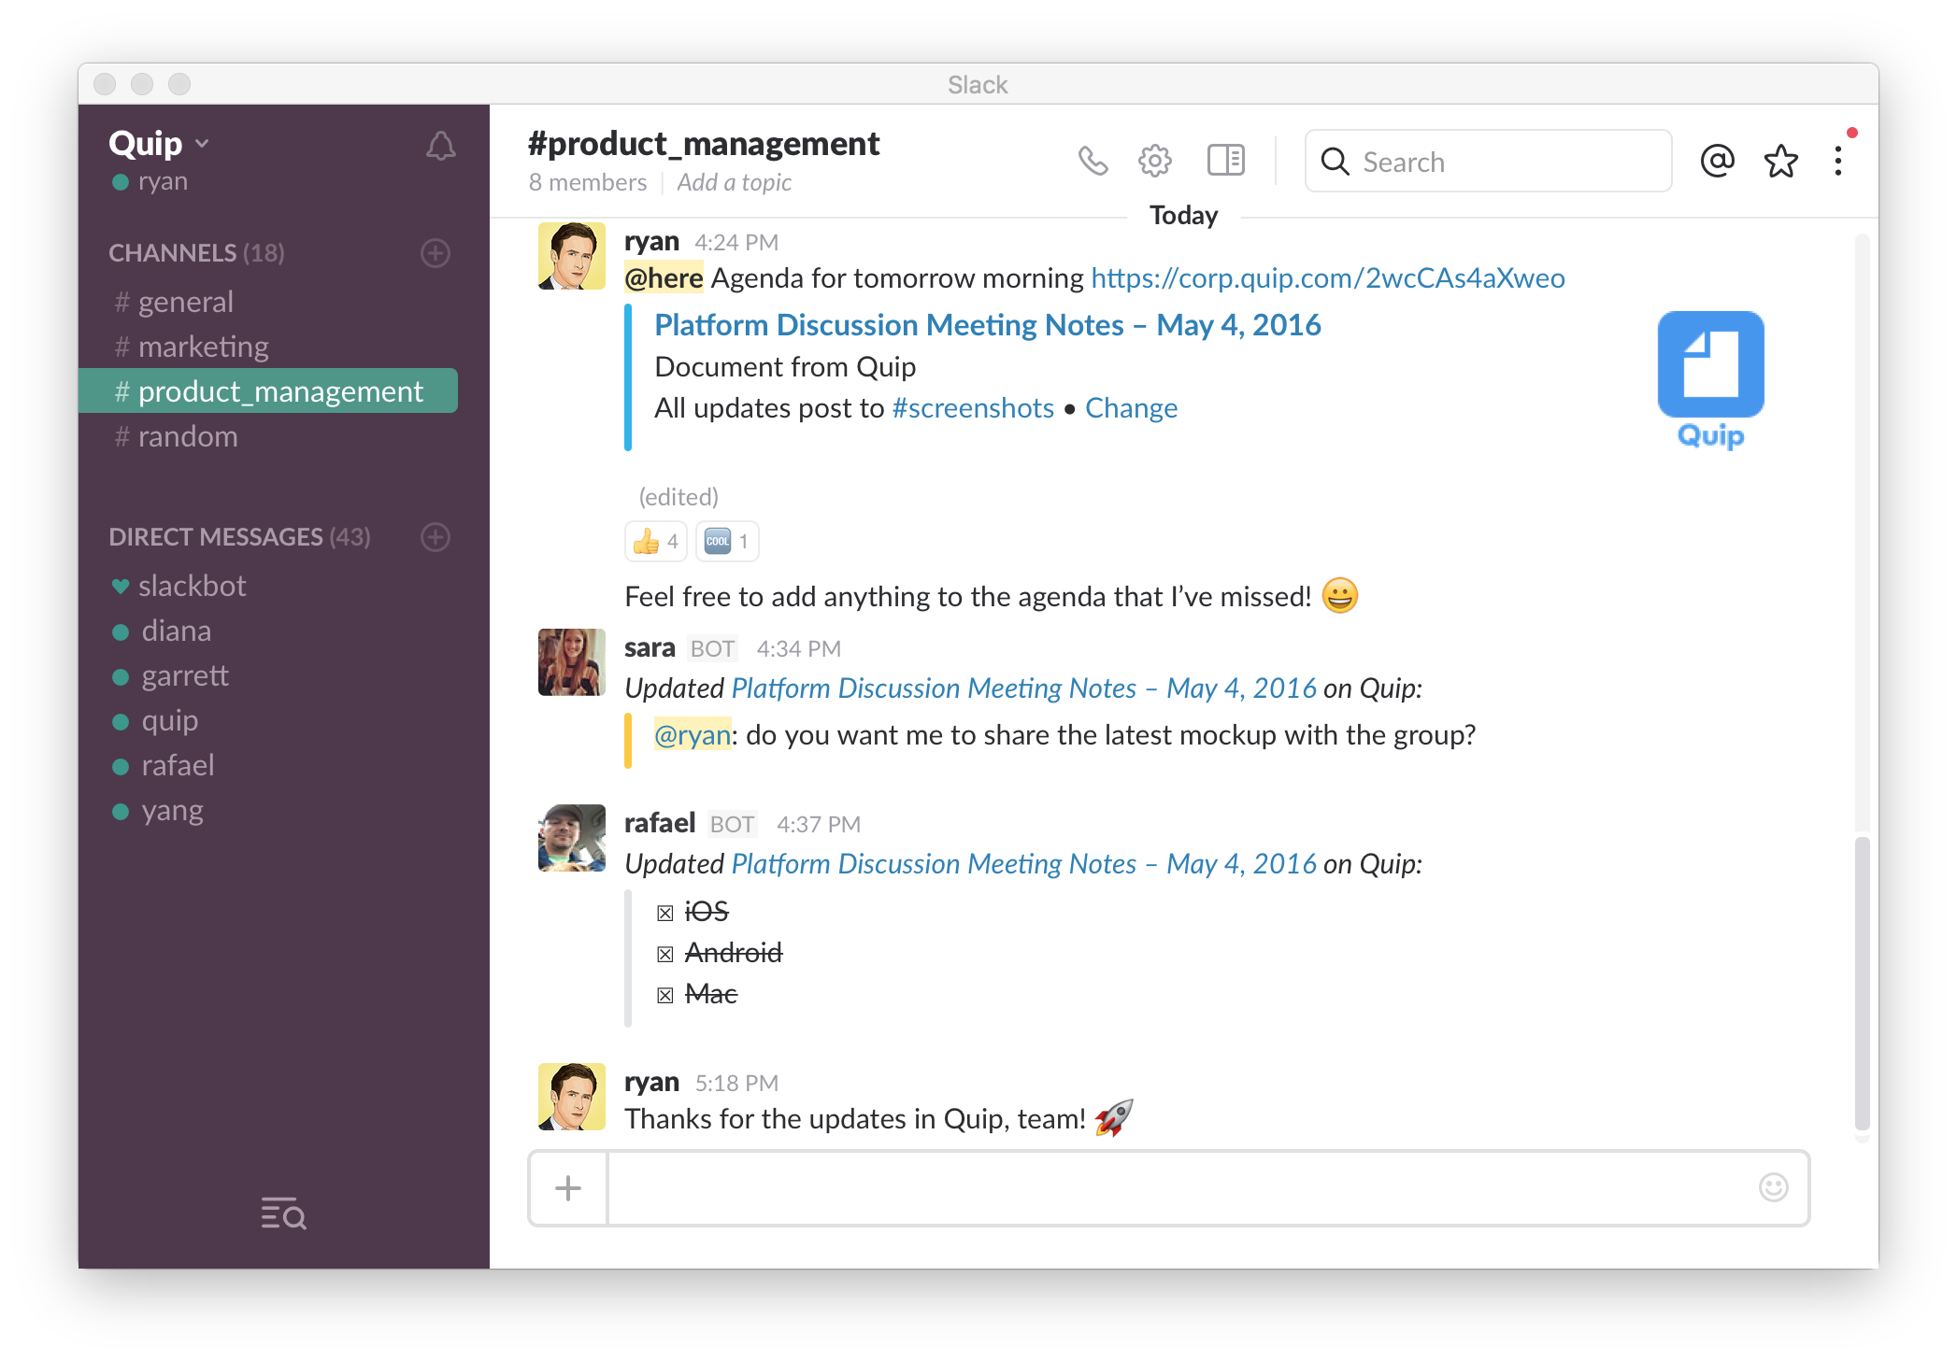This screenshot has width=1957, height=1362.
Task: Click the three-dot more items icon
Action: (x=1838, y=161)
